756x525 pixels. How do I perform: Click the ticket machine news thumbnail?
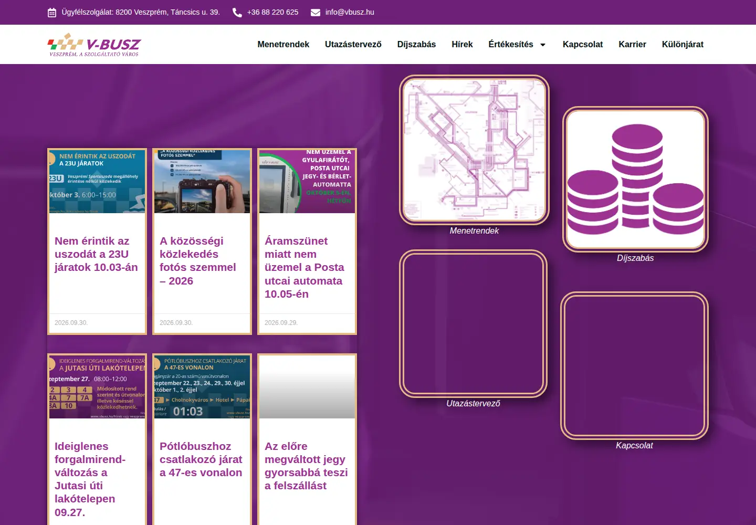tap(307, 182)
